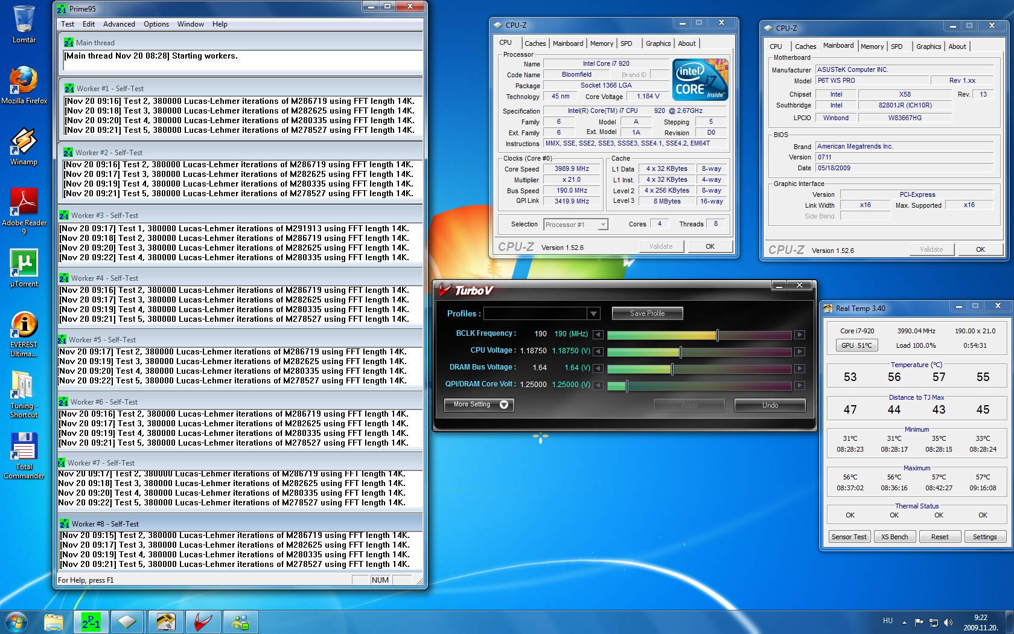Open Graphics tab in right CPU-Z window
Image resolution: width=1014 pixels, height=634 pixels.
pyautogui.click(x=928, y=46)
